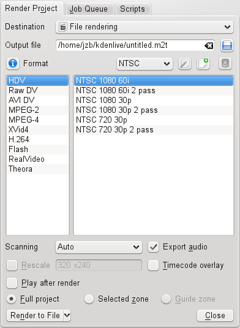Select NTSC 720 30p 2 pass profile

pyautogui.click(x=154, y=130)
